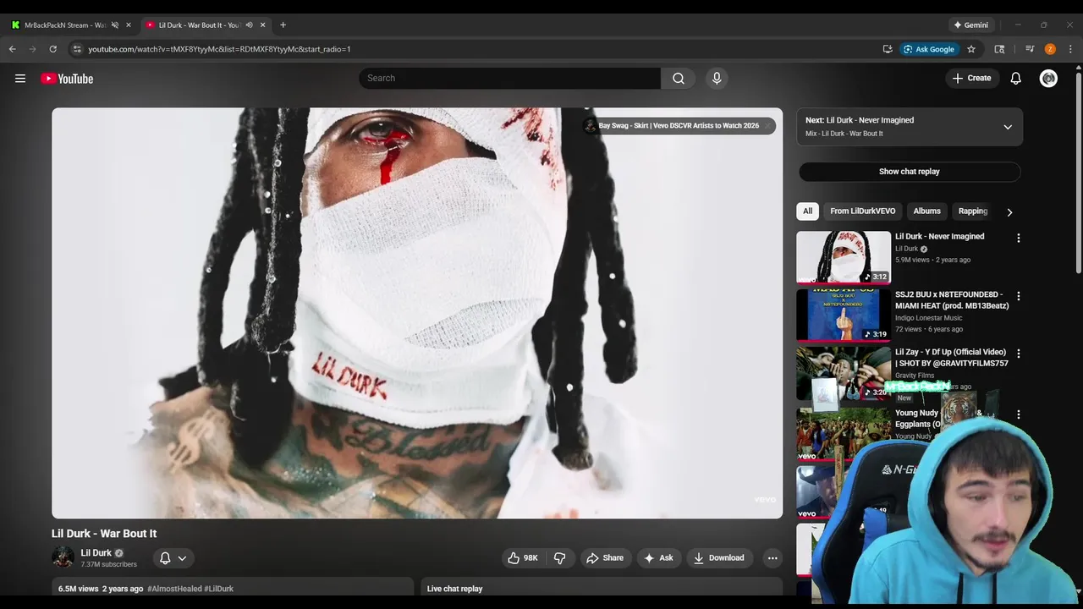This screenshot has height=609, width=1083.
Task: Select the Albums filter chip
Action: 926,211
